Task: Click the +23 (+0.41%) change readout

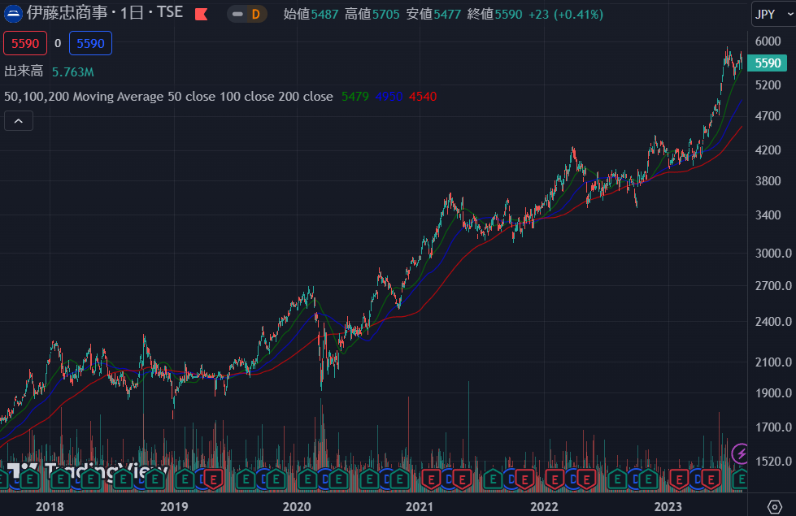Action: tap(566, 14)
